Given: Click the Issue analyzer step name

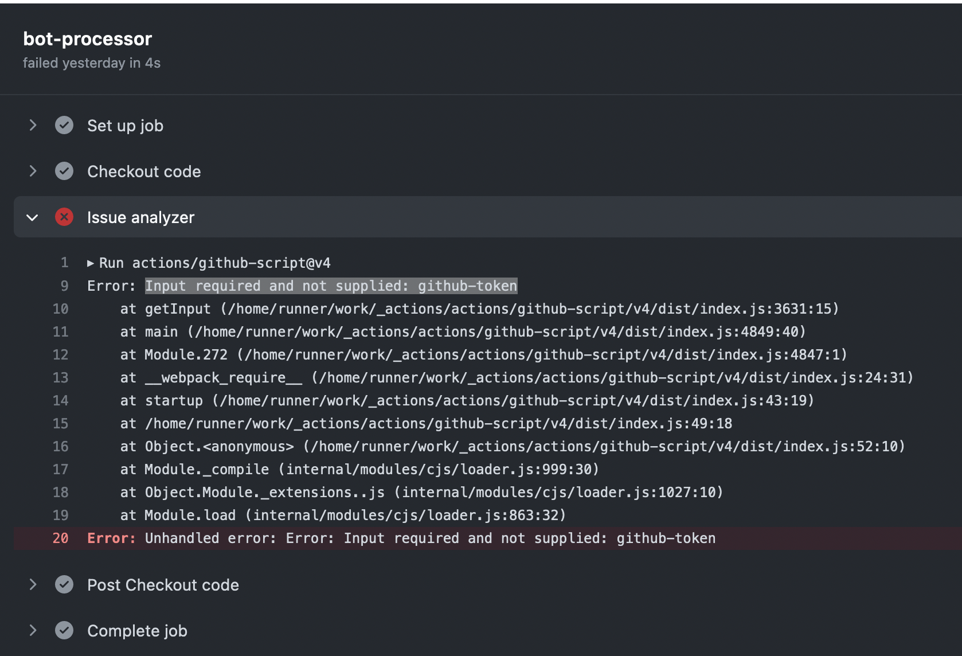Looking at the screenshot, I should (x=140, y=217).
